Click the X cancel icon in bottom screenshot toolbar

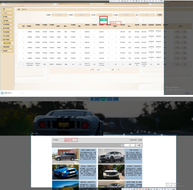pyautogui.click(x=168, y=189)
